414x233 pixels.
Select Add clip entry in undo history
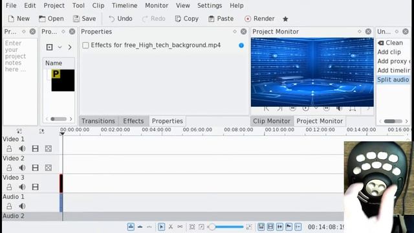click(x=393, y=52)
